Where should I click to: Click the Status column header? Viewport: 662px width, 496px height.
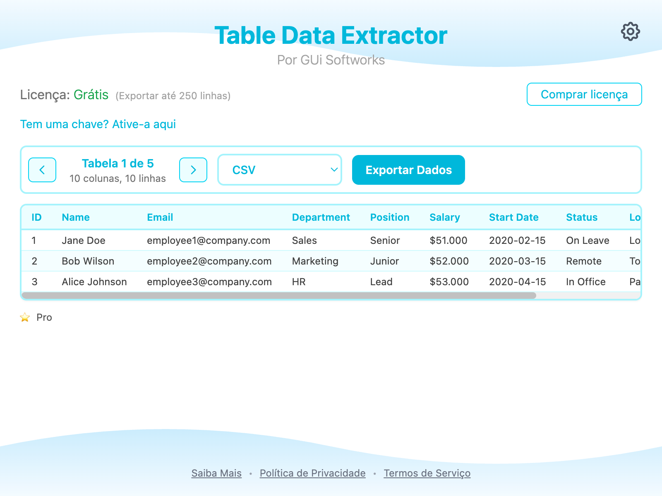(x=582, y=217)
